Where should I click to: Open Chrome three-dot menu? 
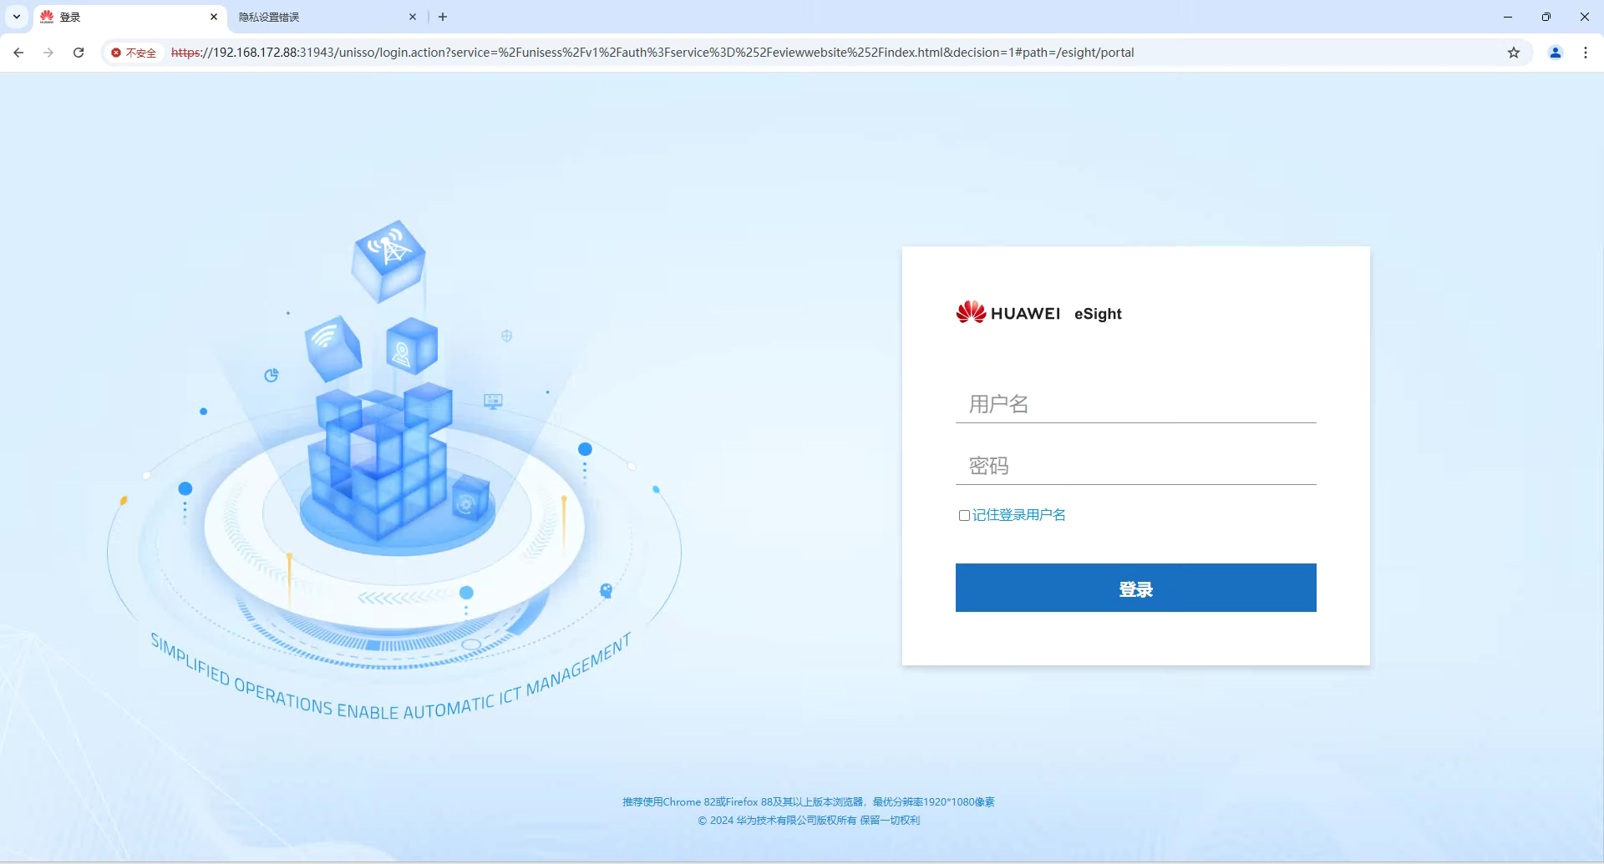coord(1585,53)
